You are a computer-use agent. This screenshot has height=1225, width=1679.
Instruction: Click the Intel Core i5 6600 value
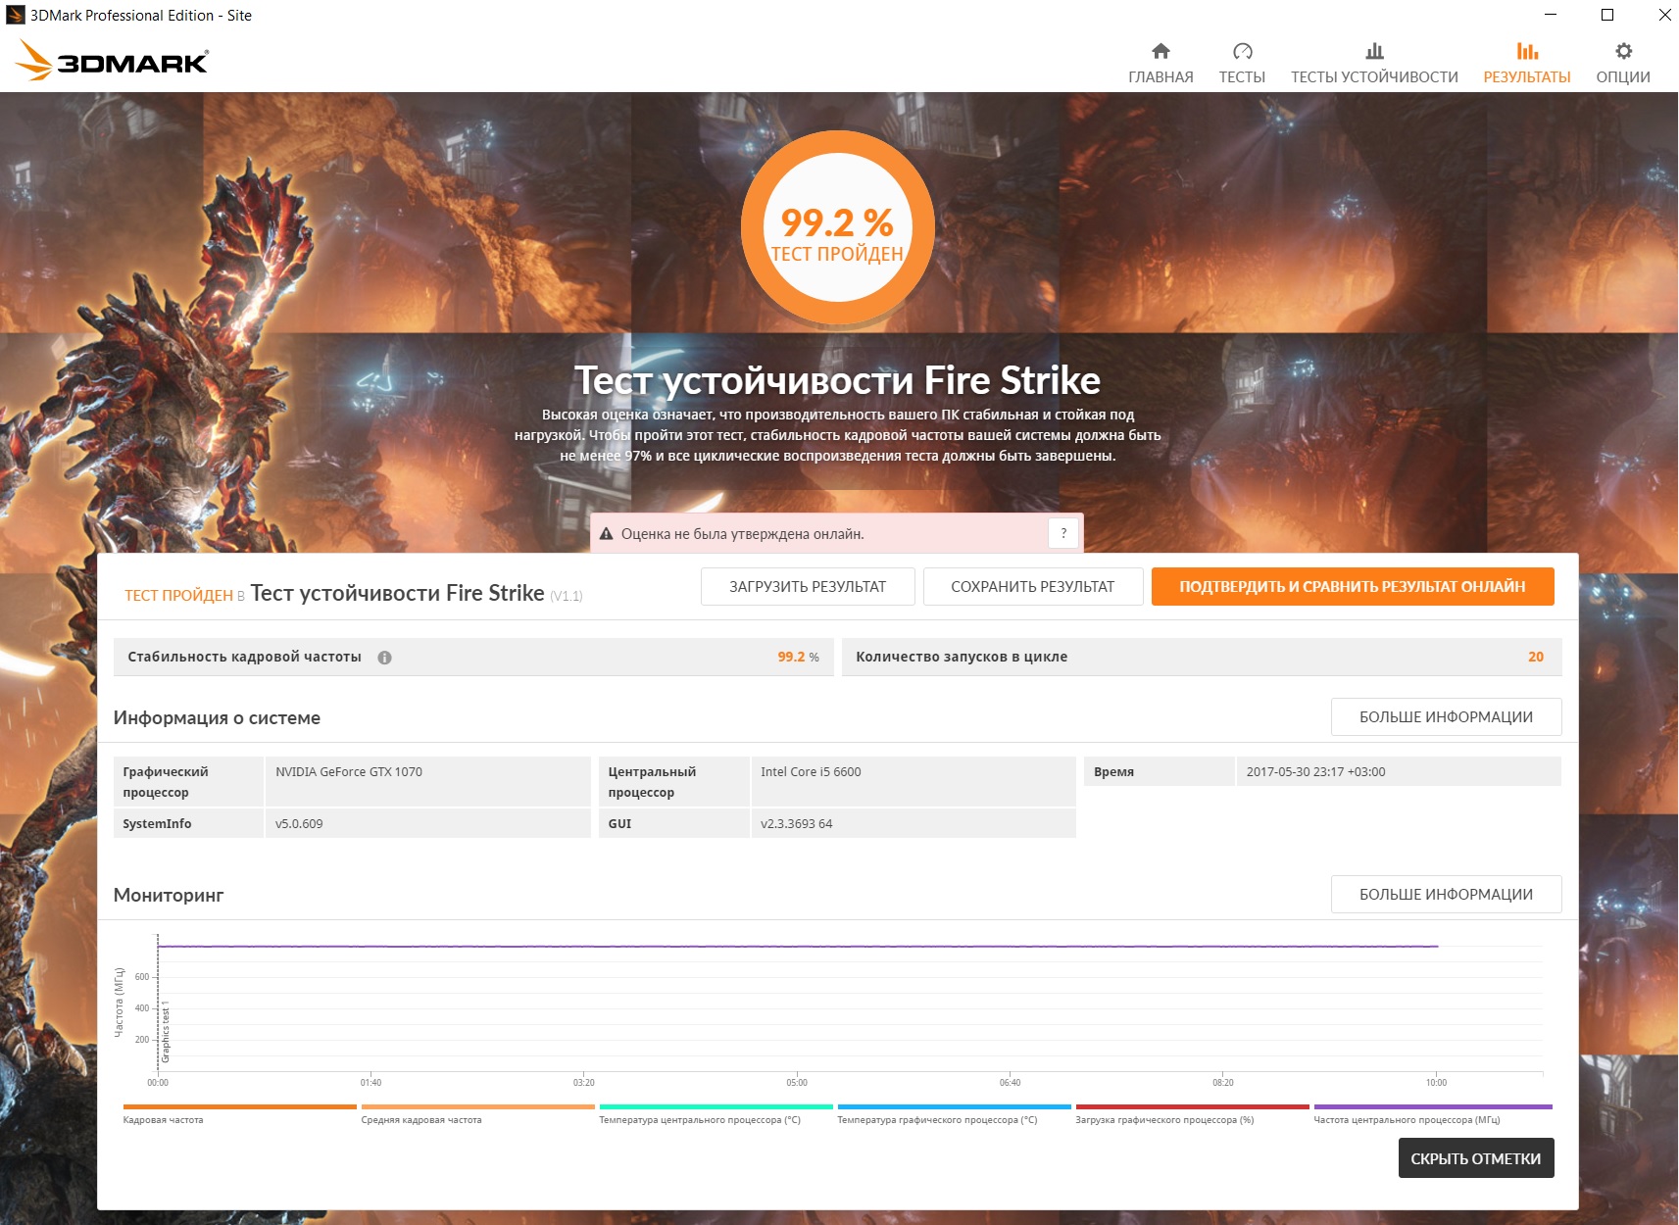811,772
